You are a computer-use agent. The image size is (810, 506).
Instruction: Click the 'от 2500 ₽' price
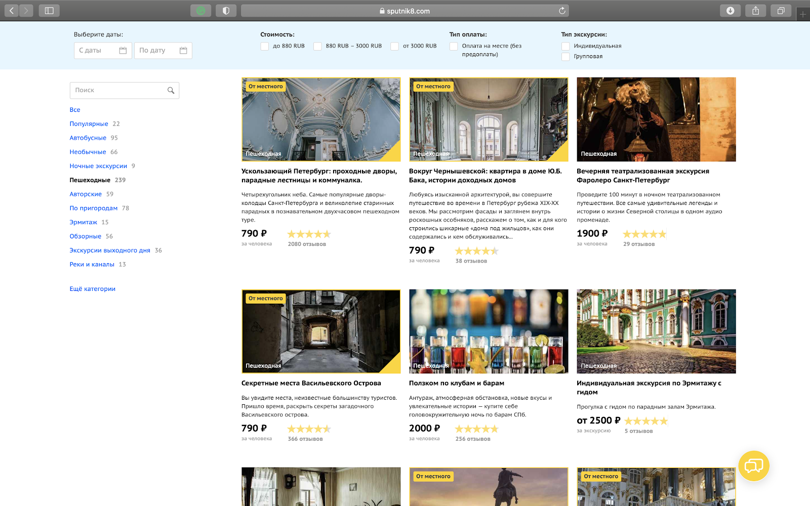click(598, 421)
